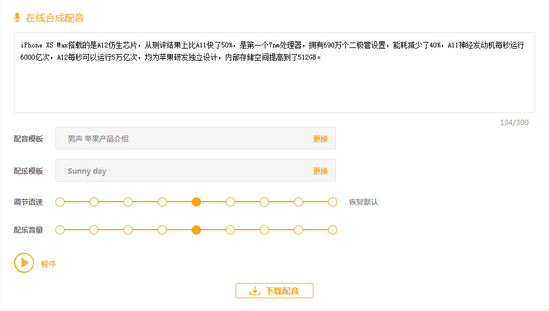The width and height of the screenshot is (549, 311).
Task: Click the circular play button icon
Action: (24, 263)
